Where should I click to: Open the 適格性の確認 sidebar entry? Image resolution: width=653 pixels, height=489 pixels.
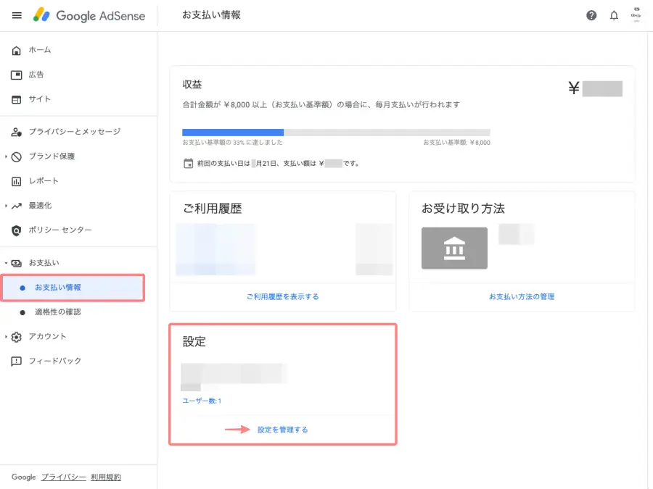pos(57,312)
